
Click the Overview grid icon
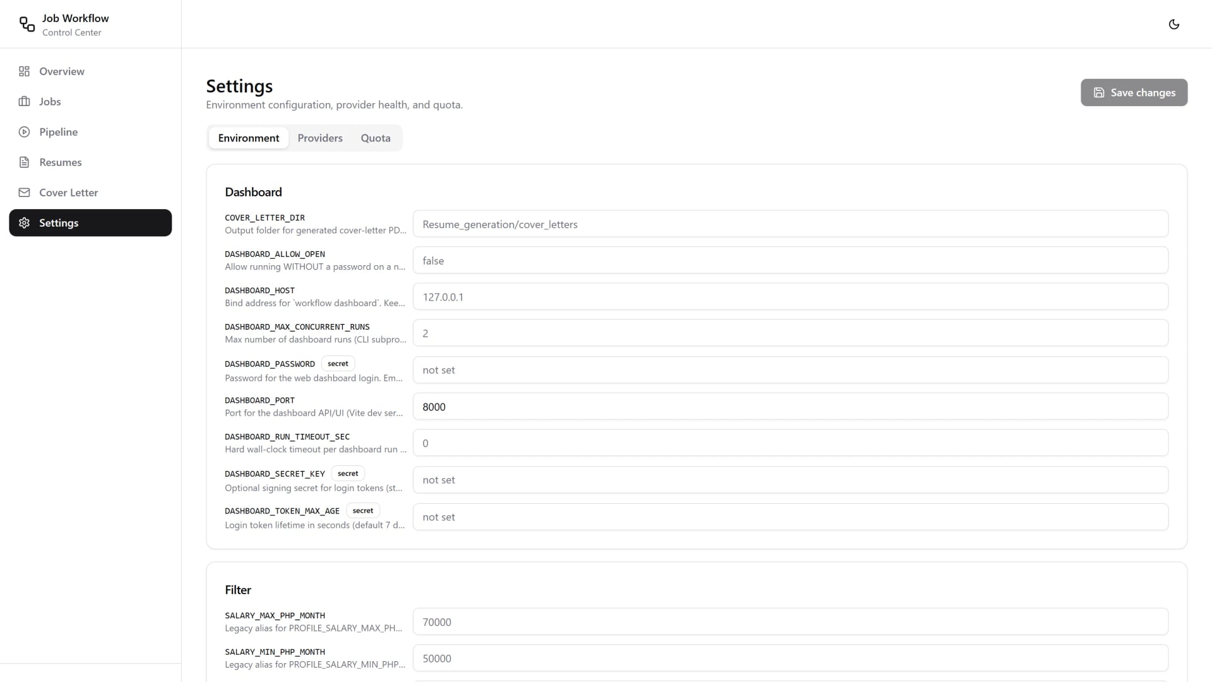coord(24,71)
